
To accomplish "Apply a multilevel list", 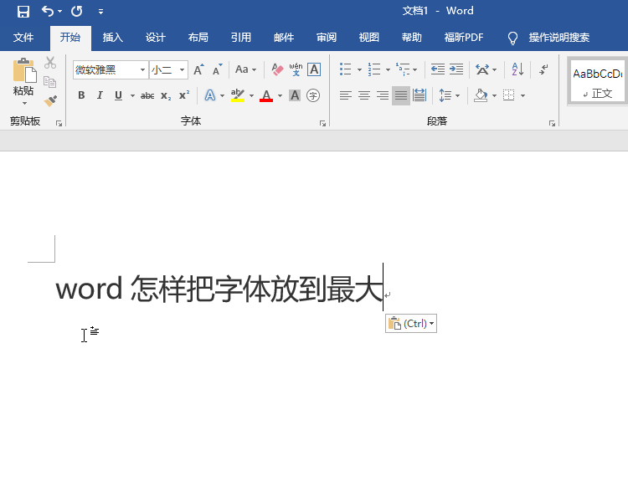I will click(x=403, y=69).
